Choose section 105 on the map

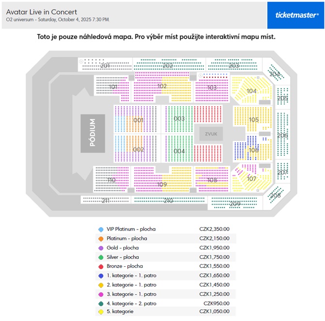(252, 119)
